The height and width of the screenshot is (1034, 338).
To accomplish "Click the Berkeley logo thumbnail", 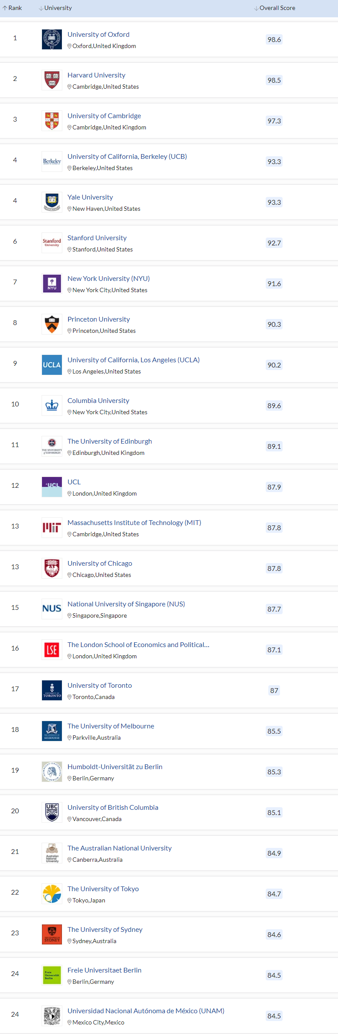I will point(52,161).
